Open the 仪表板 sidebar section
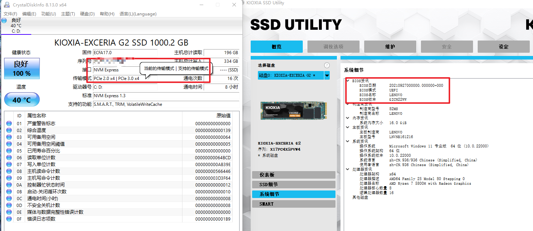Screen dimensions: 533x231 click(293, 175)
